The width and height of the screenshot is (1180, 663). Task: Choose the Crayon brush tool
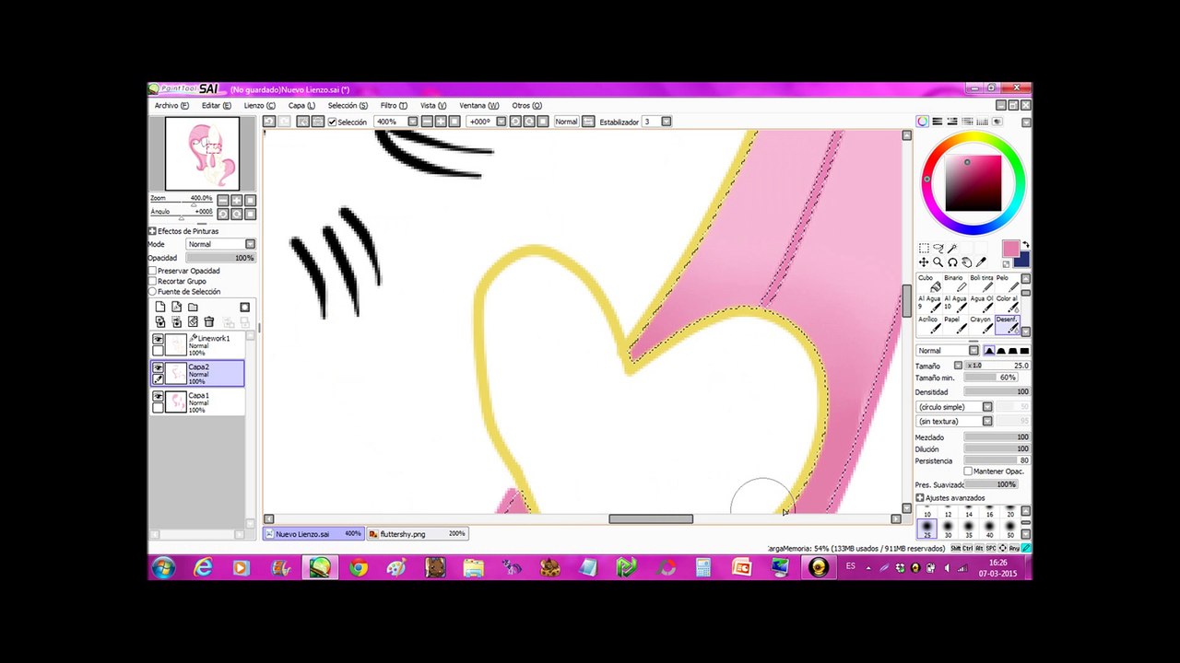pyautogui.click(x=981, y=325)
